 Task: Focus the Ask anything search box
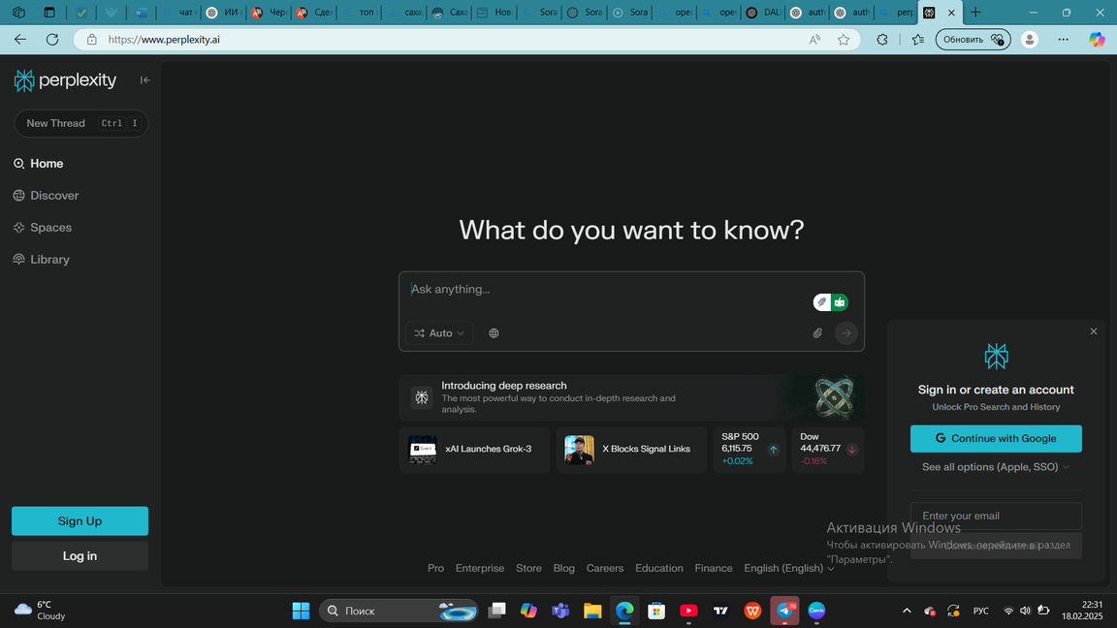click(601, 290)
